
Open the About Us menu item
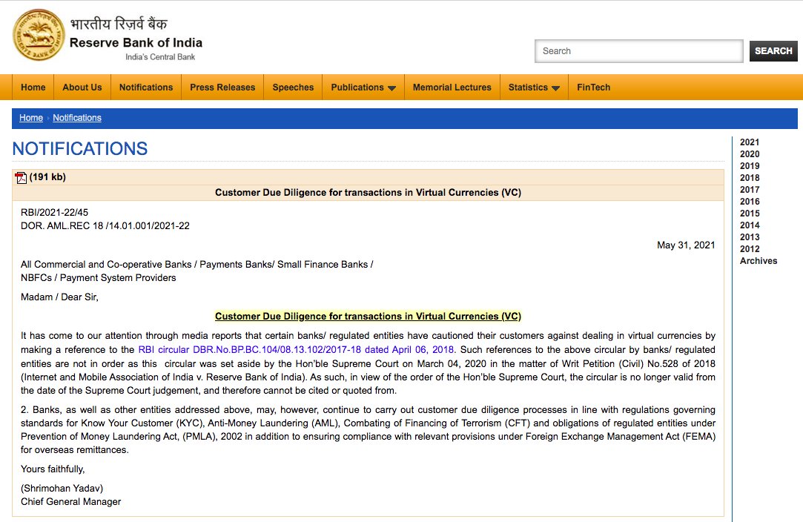tap(82, 87)
